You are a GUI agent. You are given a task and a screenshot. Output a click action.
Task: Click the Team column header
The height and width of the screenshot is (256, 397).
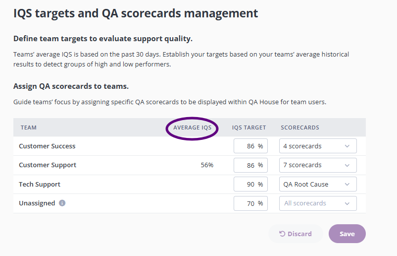(29, 128)
